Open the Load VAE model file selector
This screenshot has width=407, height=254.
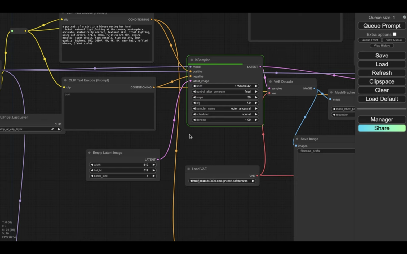tap(222, 181)
